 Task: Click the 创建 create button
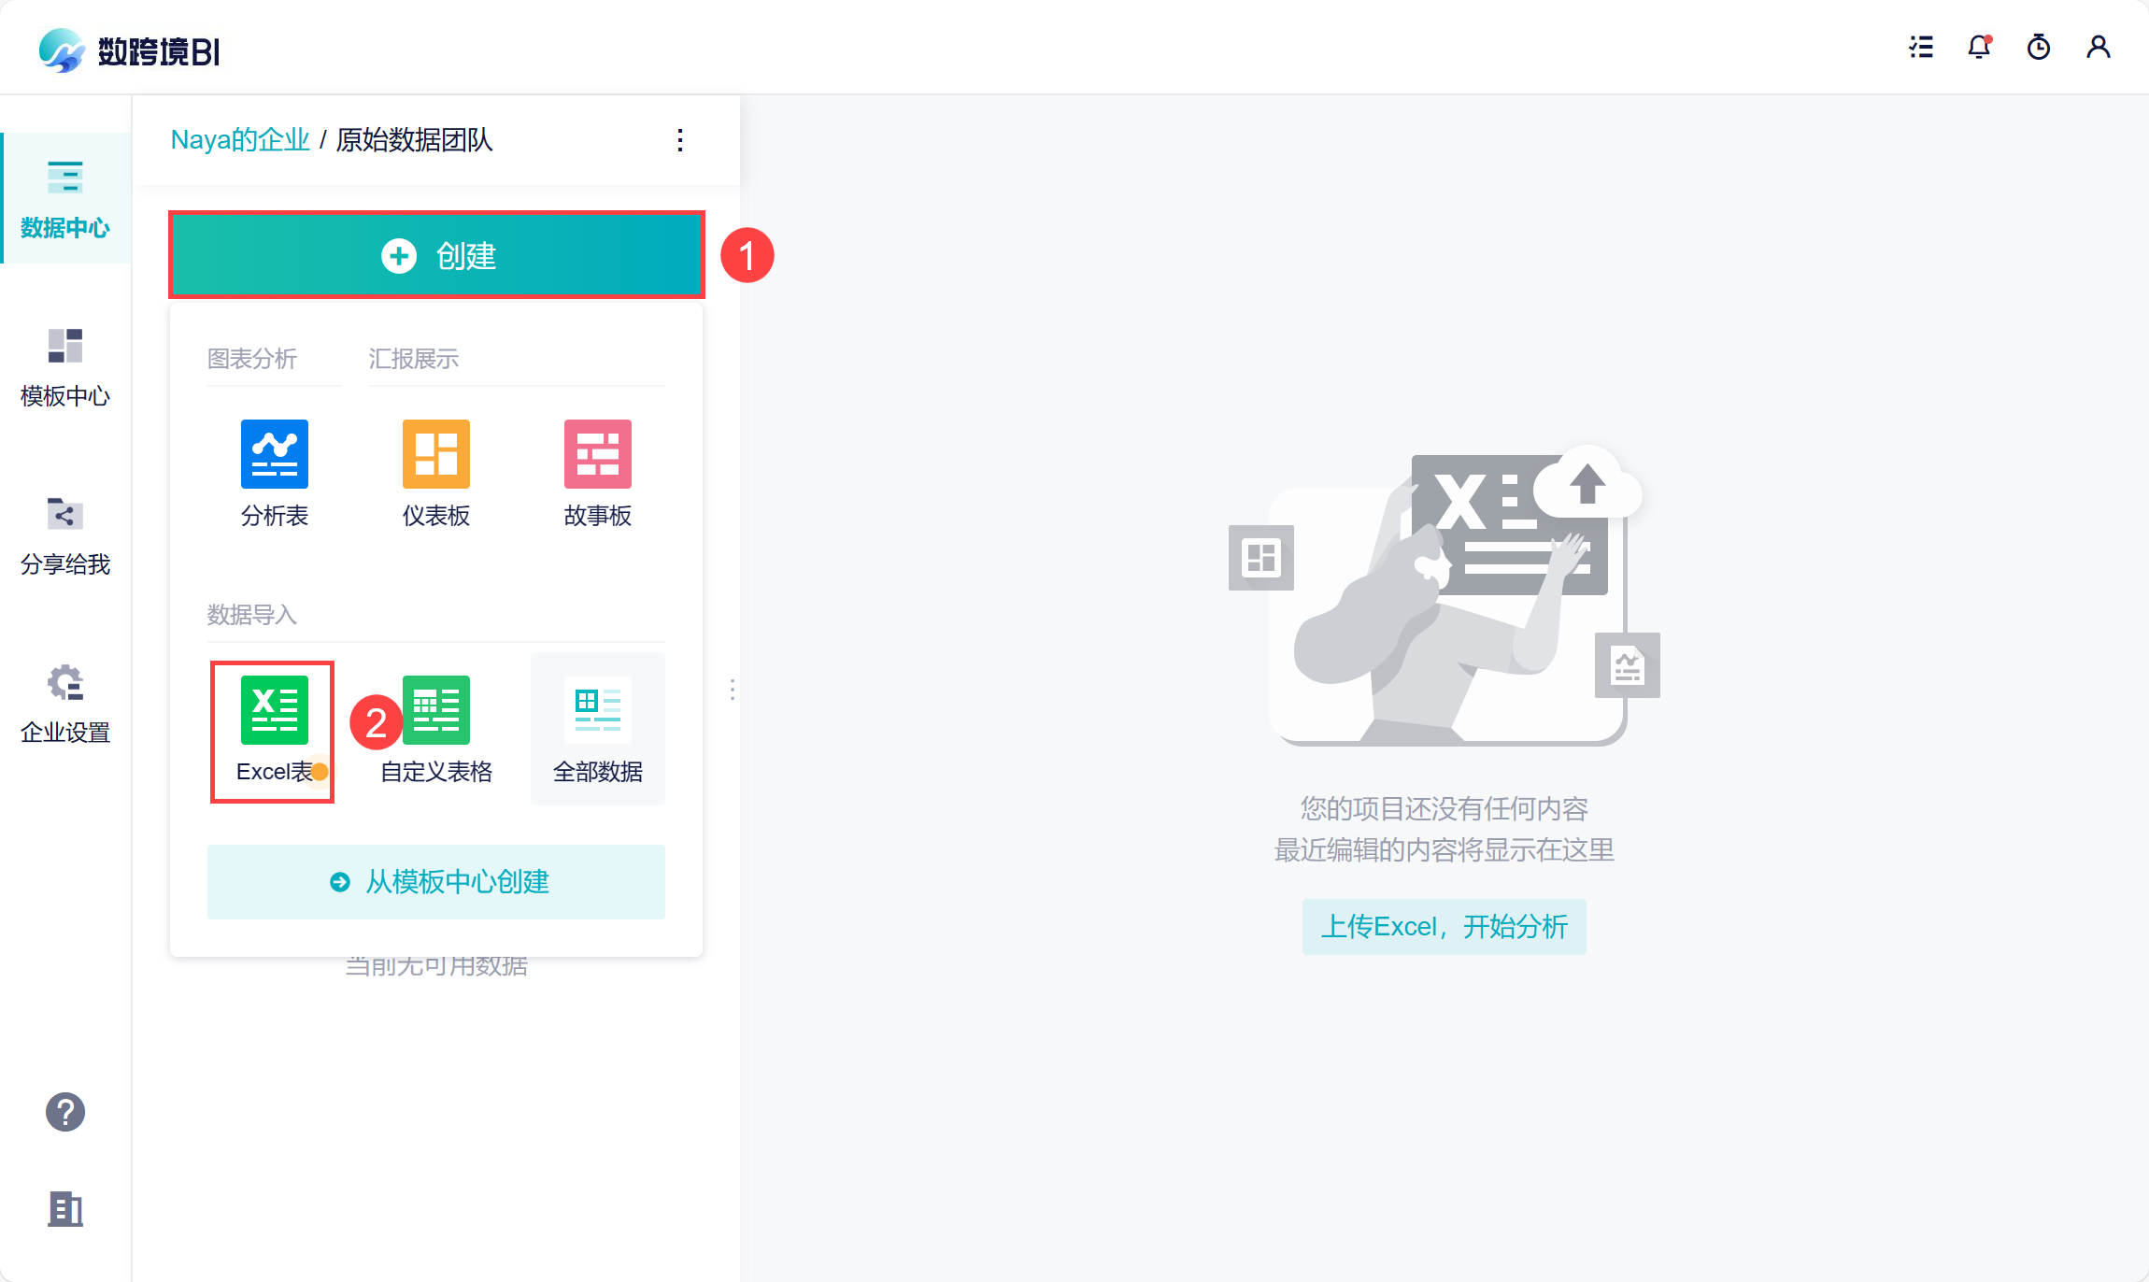pos(436,255)
